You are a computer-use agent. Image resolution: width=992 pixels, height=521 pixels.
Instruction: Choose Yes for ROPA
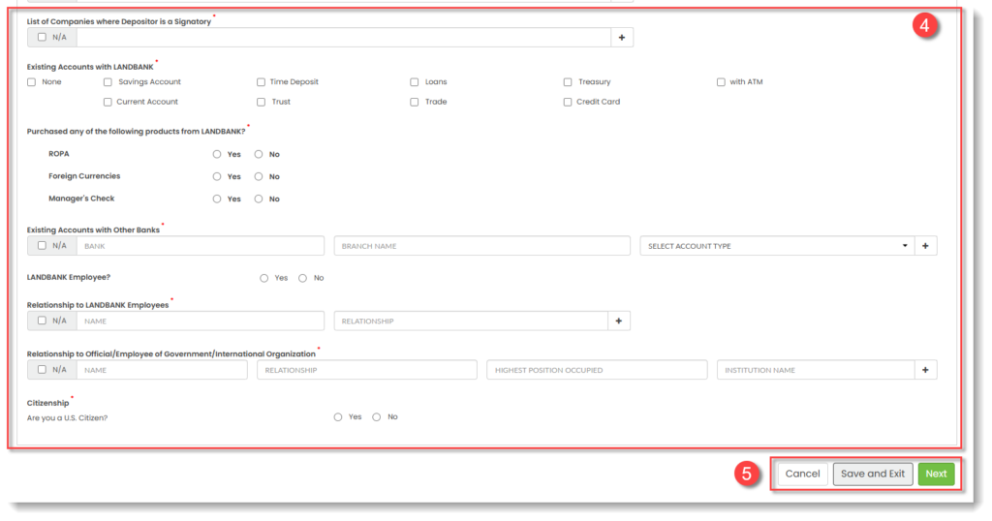(217, 154)
